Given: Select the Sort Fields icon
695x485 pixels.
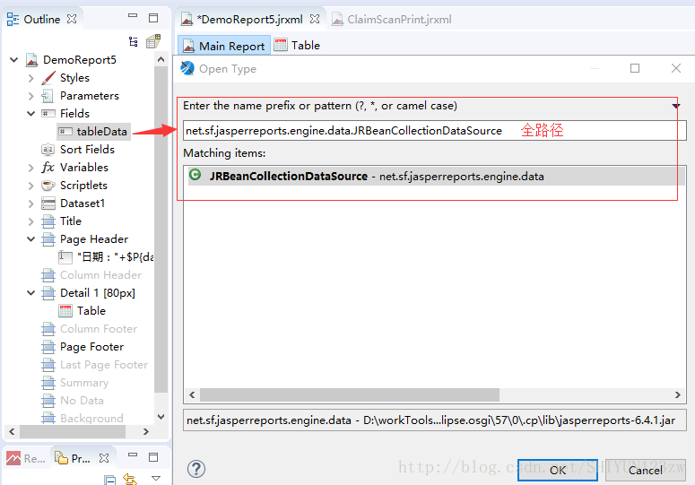Looking at the screenshot, I should (48, 150).
